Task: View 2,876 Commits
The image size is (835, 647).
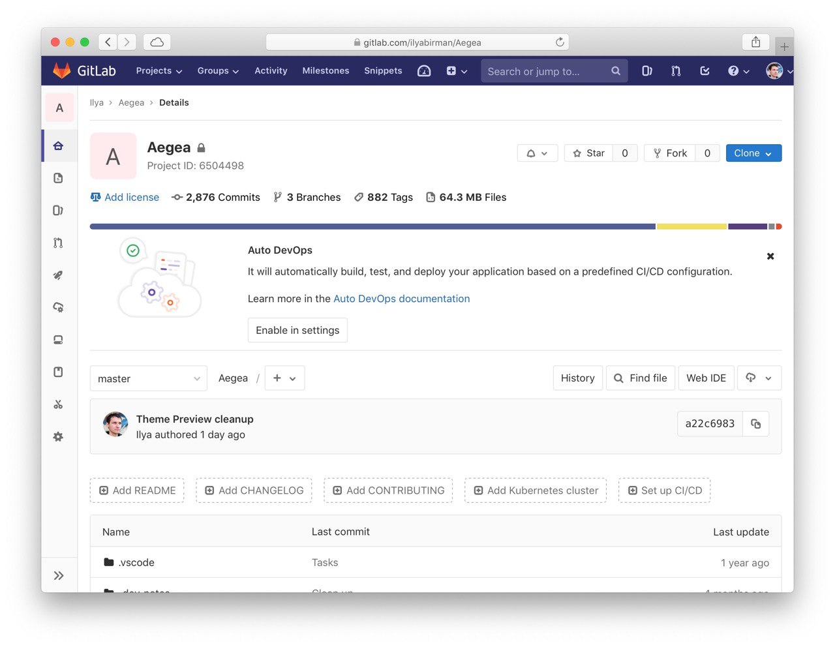Action: coord(215,197)
